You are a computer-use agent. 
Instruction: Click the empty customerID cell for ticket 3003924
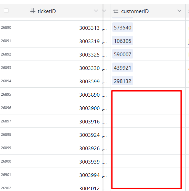148,134
